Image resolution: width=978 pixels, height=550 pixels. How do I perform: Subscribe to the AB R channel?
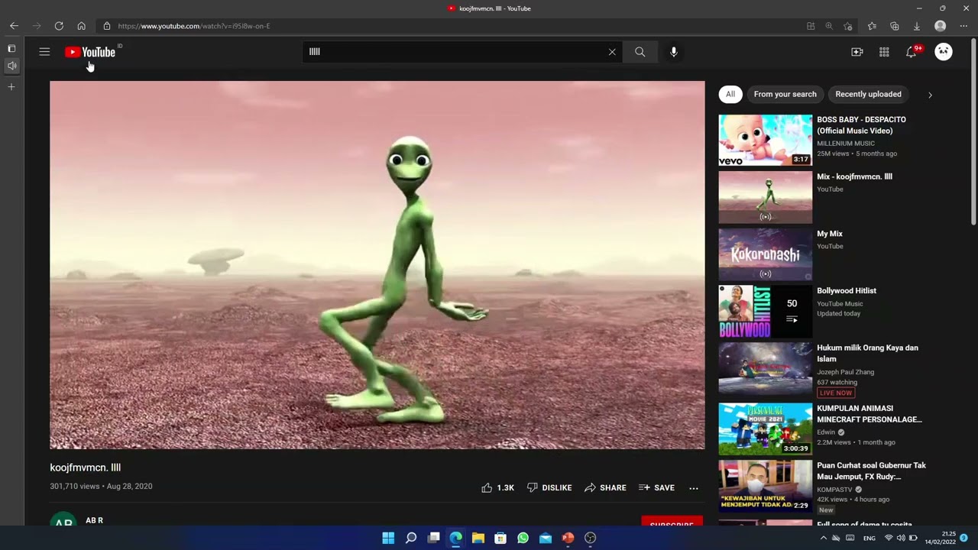(x=672, y=522)
